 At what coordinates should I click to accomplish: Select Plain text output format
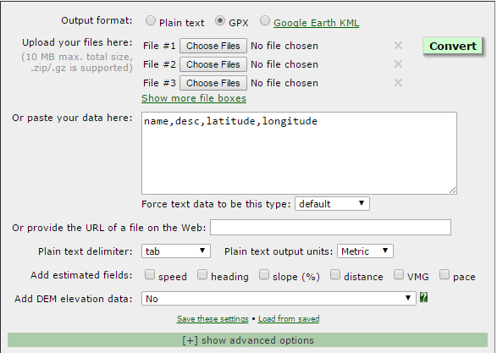[151, 21]
